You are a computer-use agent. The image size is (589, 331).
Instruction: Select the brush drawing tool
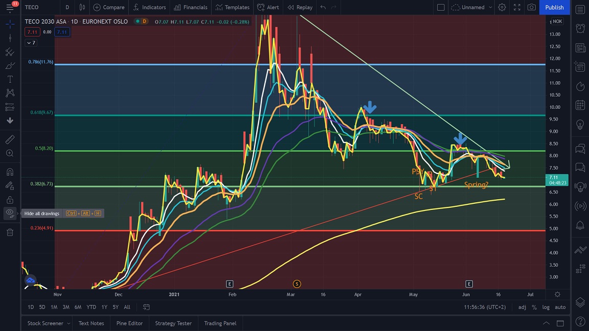[x=10, y=66]
